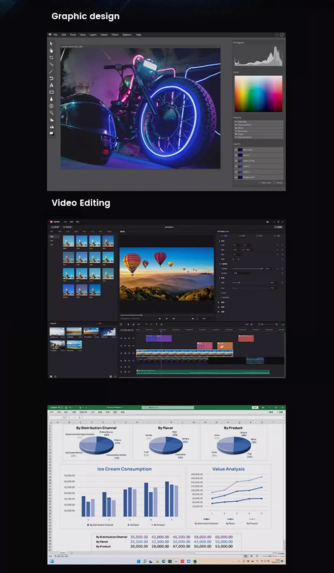Click previous-frame button in video editor preview

pyautogui.click(x=160, y=319)
